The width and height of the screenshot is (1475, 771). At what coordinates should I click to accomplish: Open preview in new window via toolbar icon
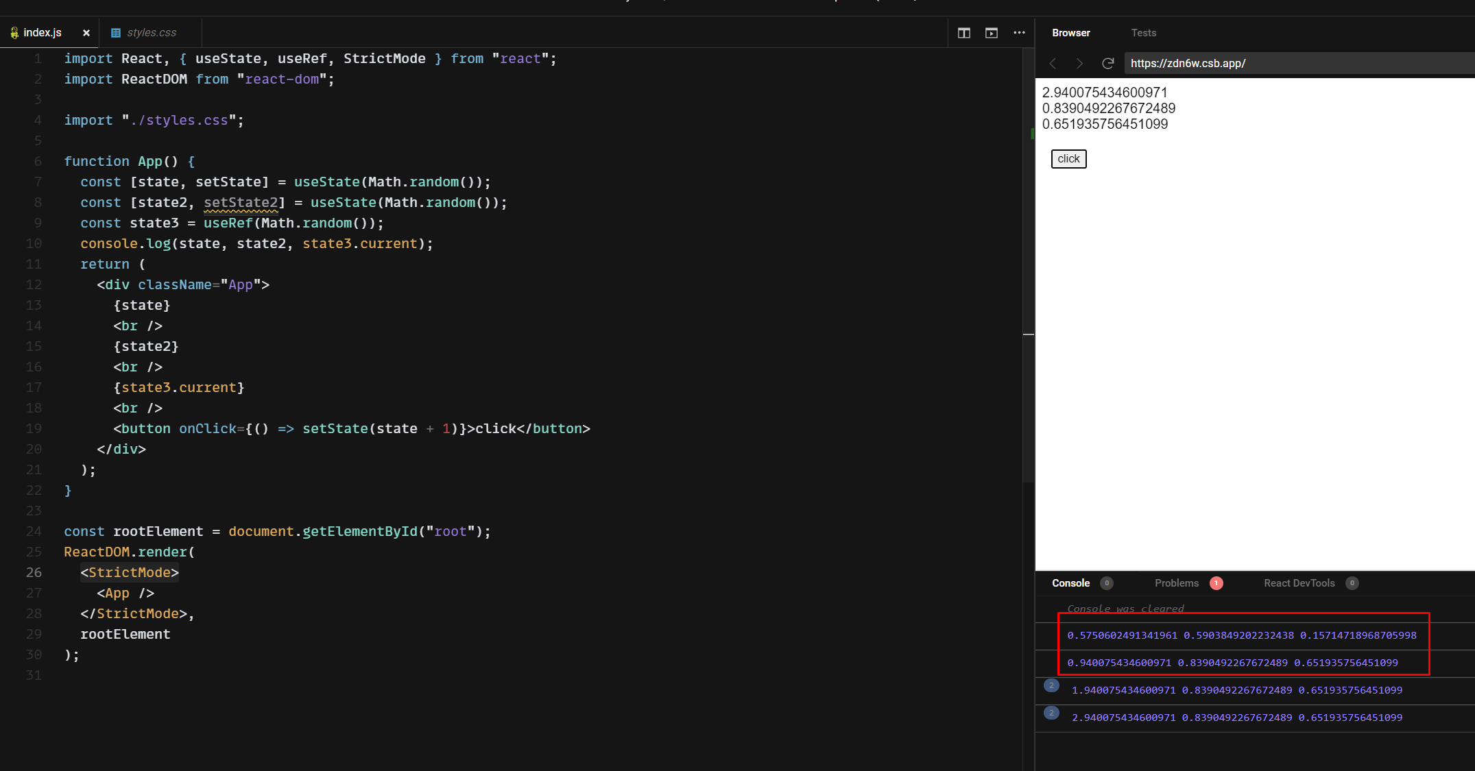pyautogui.click(x=991, y=32)
